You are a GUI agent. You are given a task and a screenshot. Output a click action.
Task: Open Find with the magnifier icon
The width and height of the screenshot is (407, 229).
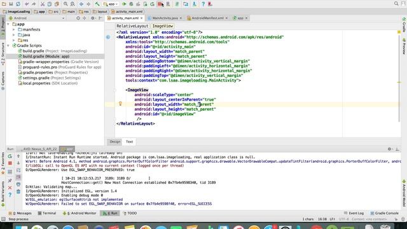(x=66, y=4)
